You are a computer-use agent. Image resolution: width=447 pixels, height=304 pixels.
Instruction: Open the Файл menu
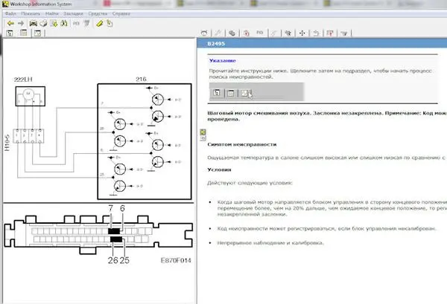tap(10, 13)
